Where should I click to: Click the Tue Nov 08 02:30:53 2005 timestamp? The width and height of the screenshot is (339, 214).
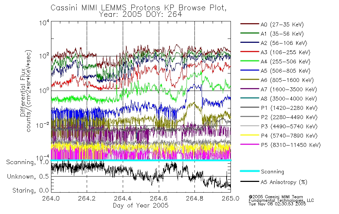[x=277, y=204]
